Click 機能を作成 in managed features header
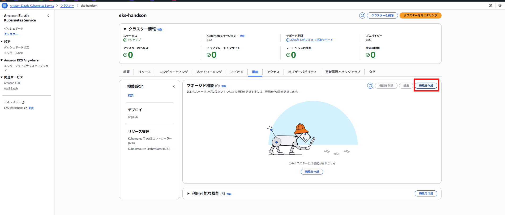Screen dimensions: 505x215 (x=426, y=86)
